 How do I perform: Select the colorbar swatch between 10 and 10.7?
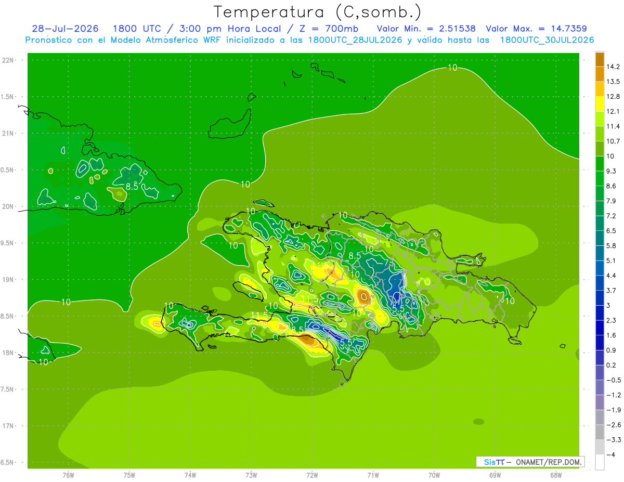600,149
